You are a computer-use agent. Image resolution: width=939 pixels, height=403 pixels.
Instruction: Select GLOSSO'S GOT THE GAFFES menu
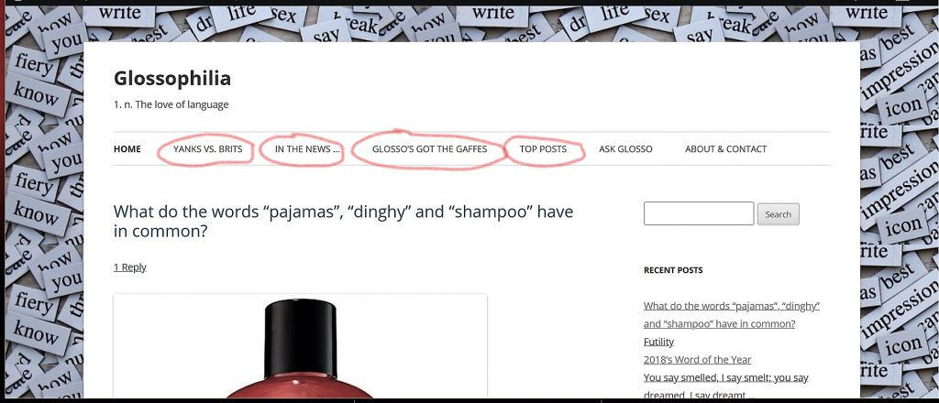click(429, 149)
